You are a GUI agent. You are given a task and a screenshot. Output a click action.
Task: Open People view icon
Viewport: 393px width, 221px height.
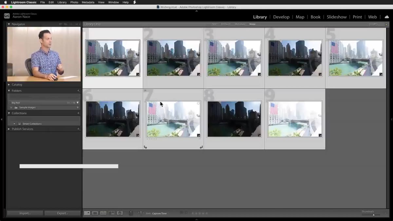120,213
